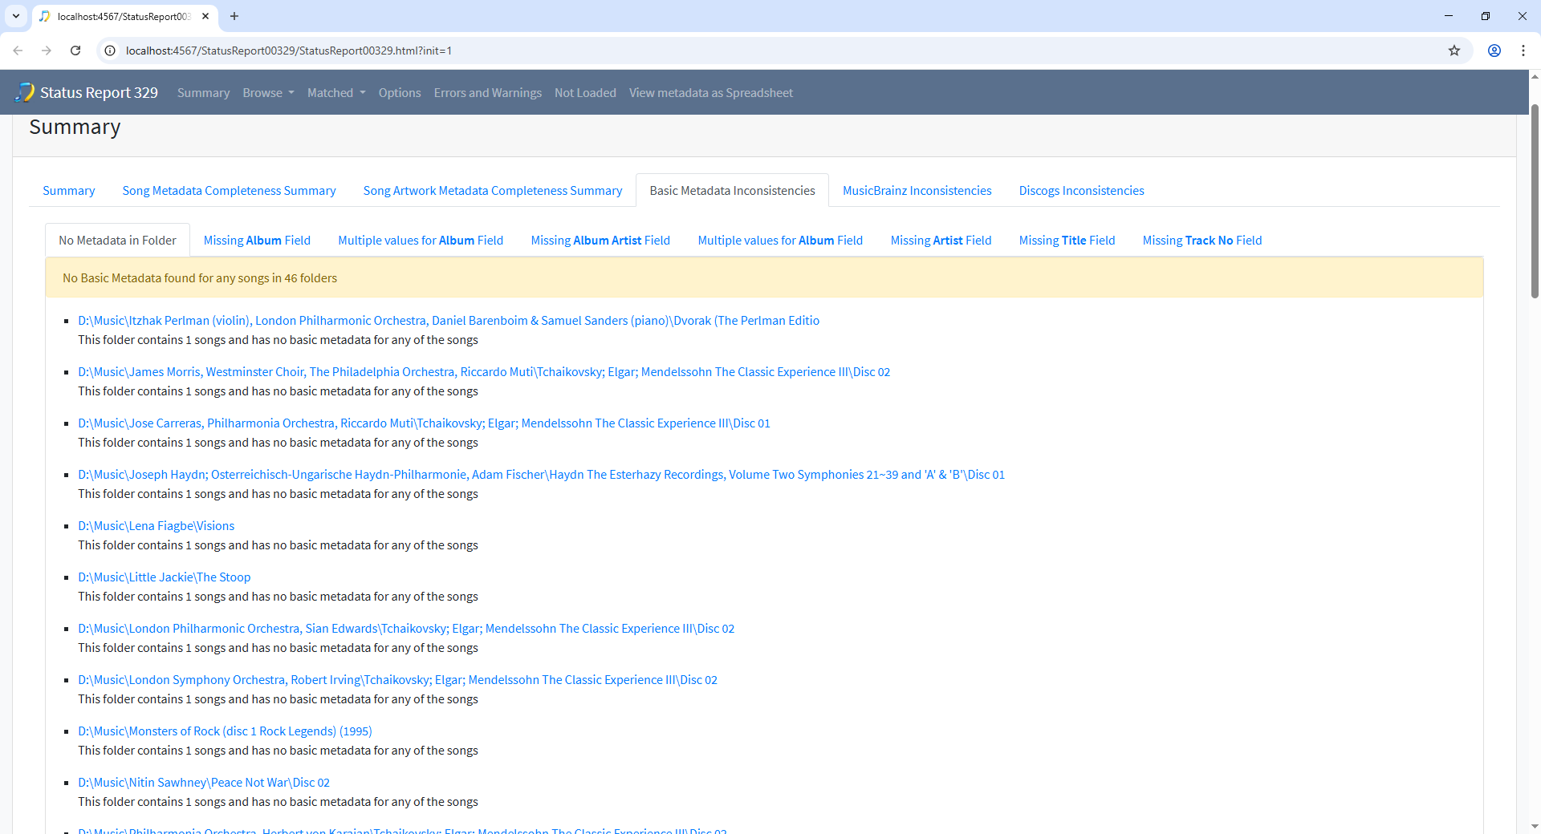View site information icon in address bar
1541x834 pixels.
111,51
